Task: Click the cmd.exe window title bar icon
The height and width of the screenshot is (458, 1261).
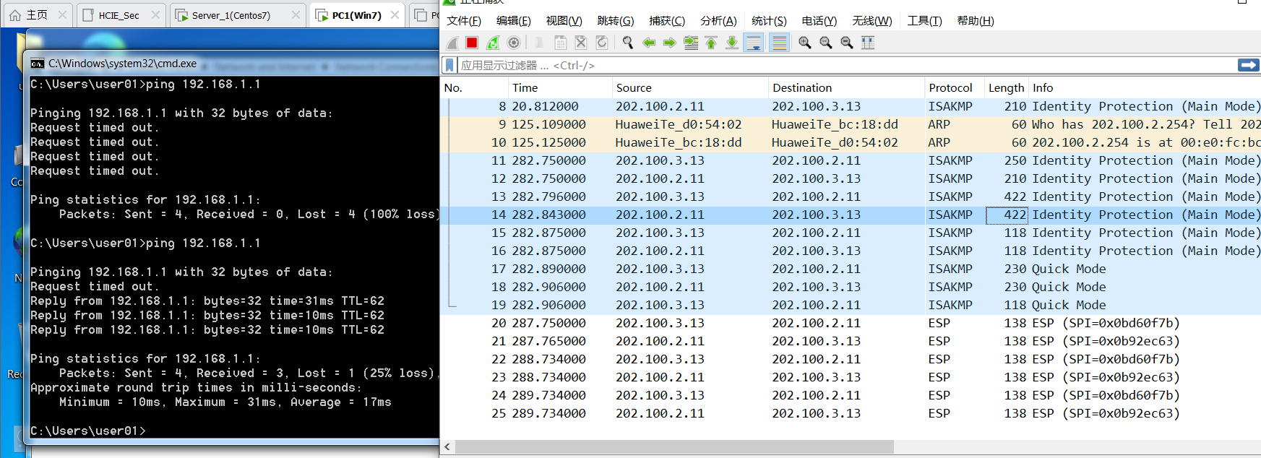Action: click(x=38, y=64)
